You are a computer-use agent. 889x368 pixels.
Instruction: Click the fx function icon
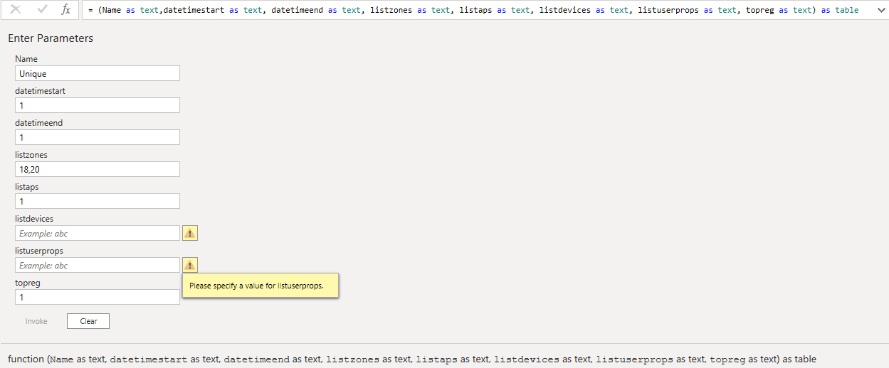coord(65,10)
